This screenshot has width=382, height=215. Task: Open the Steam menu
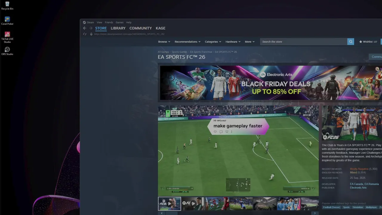click(x=90, y=22)
